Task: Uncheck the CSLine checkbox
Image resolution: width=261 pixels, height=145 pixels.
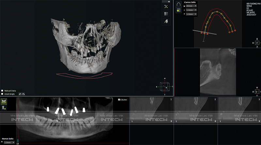Action: pyautogui.click(x=119, y=100)
